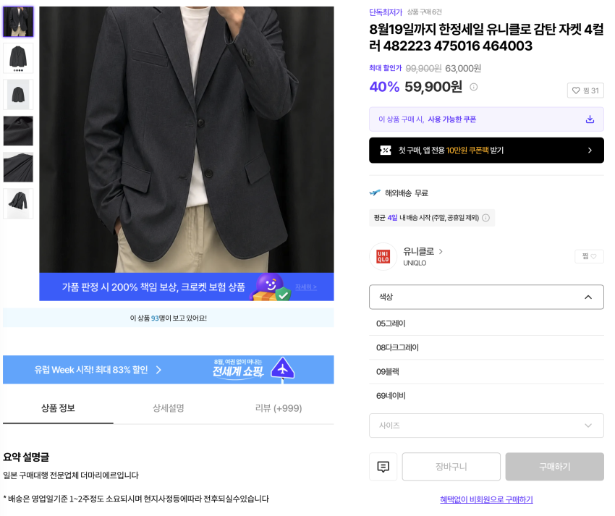This screenshot has height=516, width=615.
Task: Select the second jacket thumbnail image
Action: tap(18, 58)
